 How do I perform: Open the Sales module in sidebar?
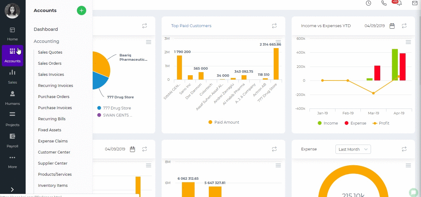coord(12,77)
